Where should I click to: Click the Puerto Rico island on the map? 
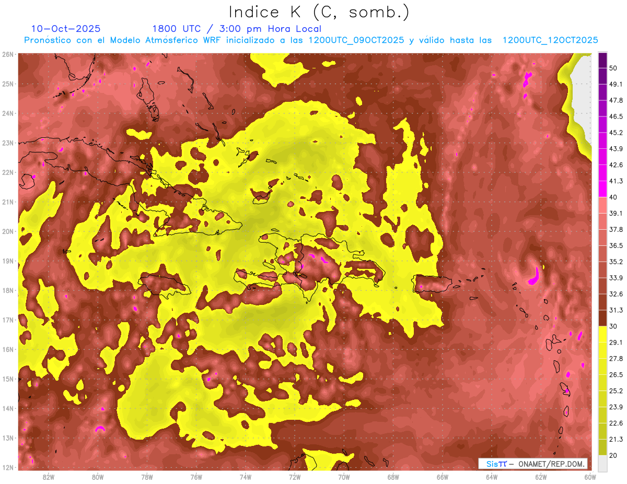(432, 284)
